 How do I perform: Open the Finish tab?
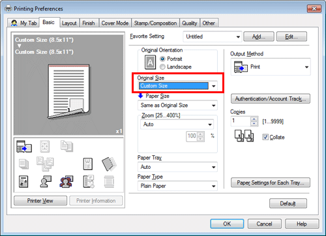point(89,23)
